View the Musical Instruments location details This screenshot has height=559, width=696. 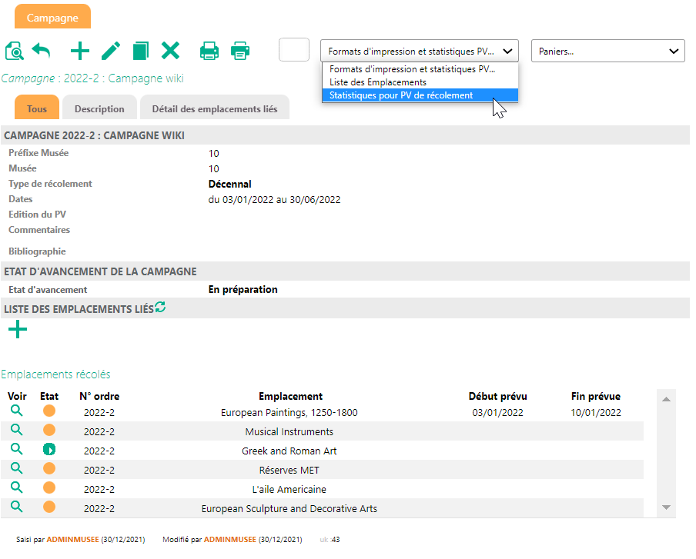pyautogui.click(x=16, y=431)
